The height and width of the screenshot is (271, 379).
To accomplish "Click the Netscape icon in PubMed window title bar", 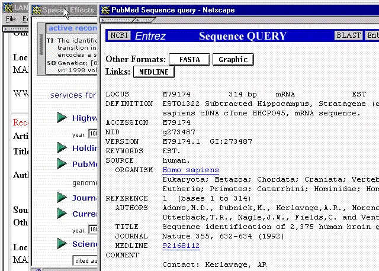I will click(x=105, y=10).
